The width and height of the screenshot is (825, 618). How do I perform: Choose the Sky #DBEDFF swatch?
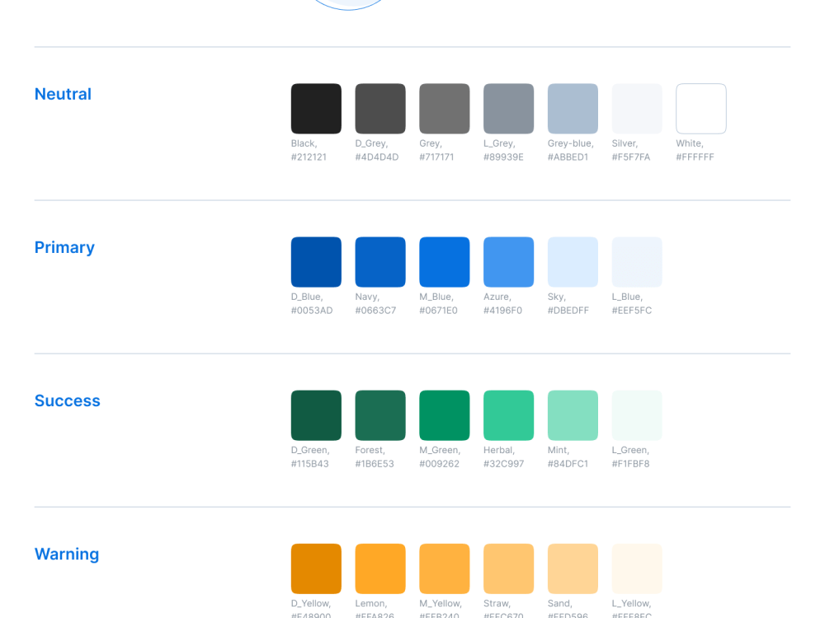573,261
